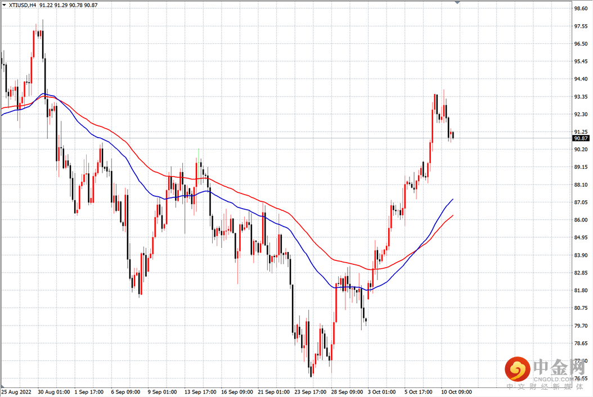Click time axis label 23 Sep 17:00

click(x=311, y=392)
